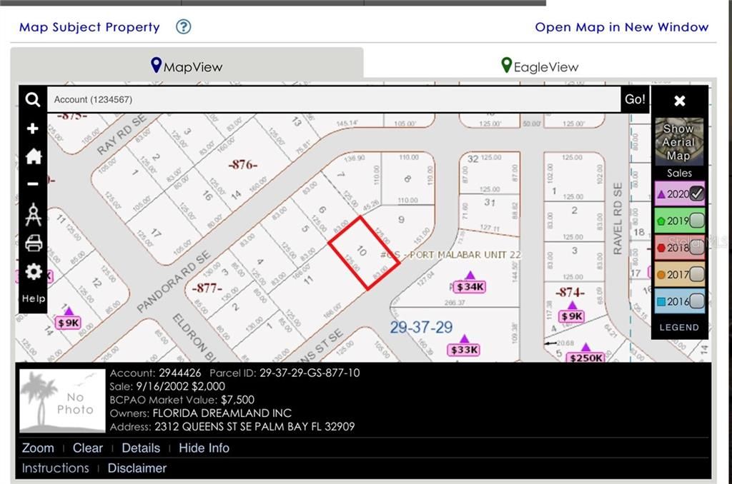Open map settings gear
This screenshot has width=732, height=484.
[x=33, y=272]
